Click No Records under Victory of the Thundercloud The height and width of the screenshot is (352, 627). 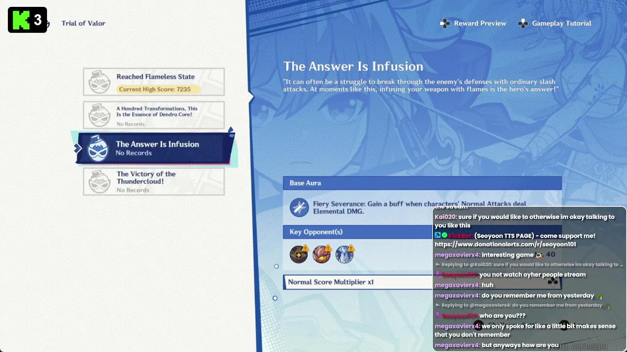click(x=133, y=190)
